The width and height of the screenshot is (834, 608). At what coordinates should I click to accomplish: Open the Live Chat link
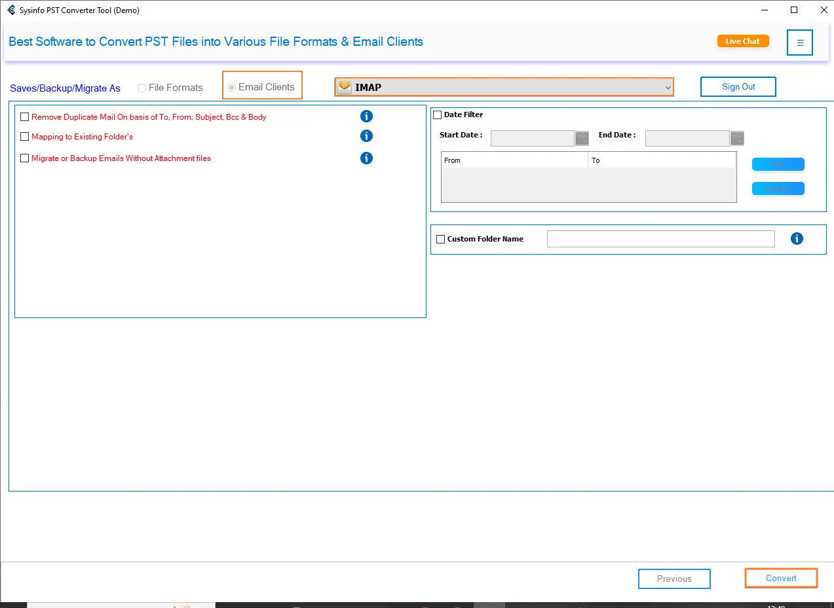(x=743, y=41)
